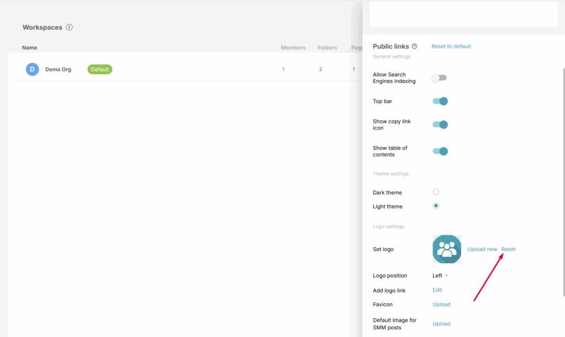565x337 pixels.
Task: Click the Public links help icon
Action: pyautogui.click(x=414, y=47)
